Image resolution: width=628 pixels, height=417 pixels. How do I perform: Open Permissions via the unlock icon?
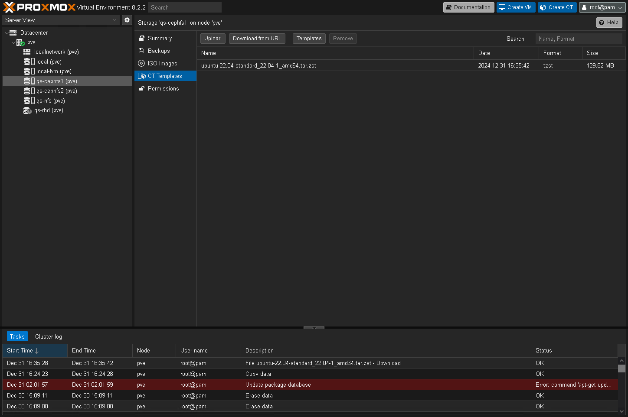[141, 88]
